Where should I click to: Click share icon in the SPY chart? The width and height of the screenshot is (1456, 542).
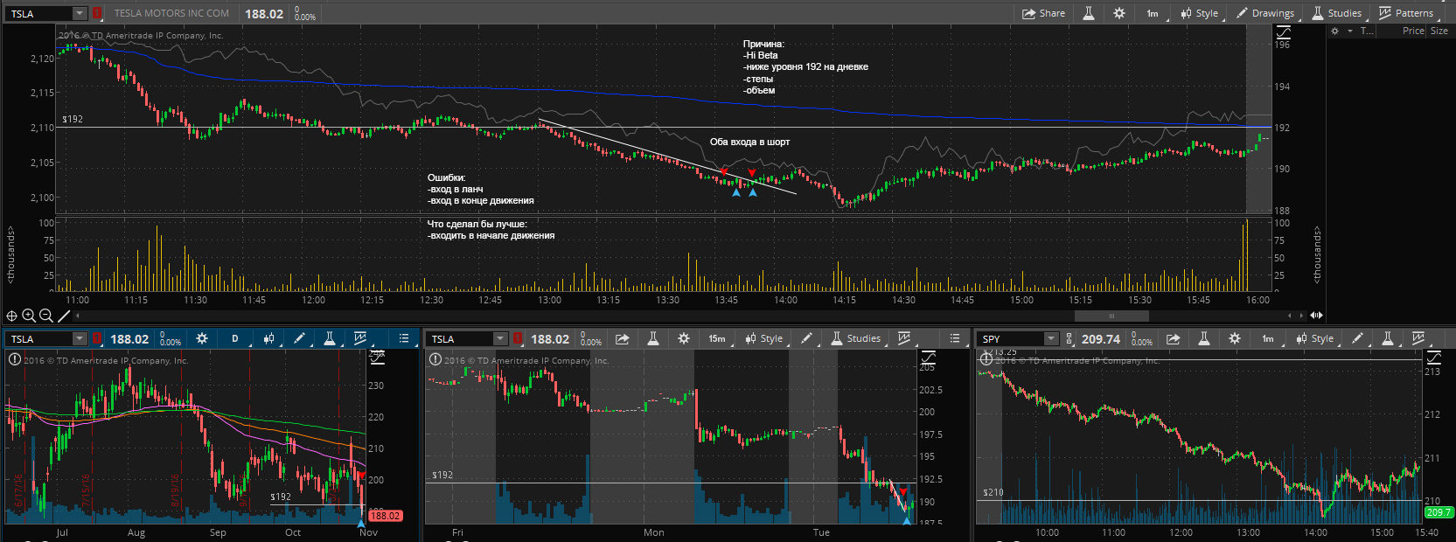tap(1174, 338)
